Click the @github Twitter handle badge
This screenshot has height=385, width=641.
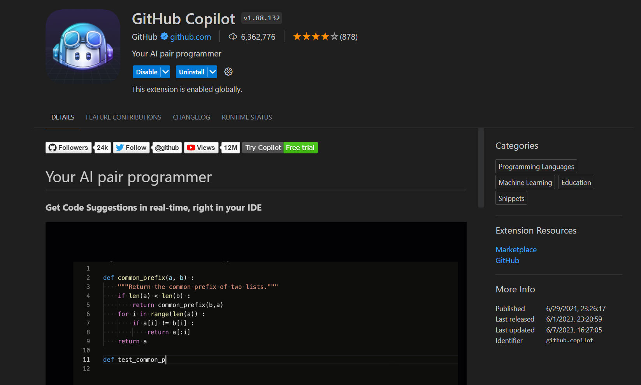coord(167,148)
